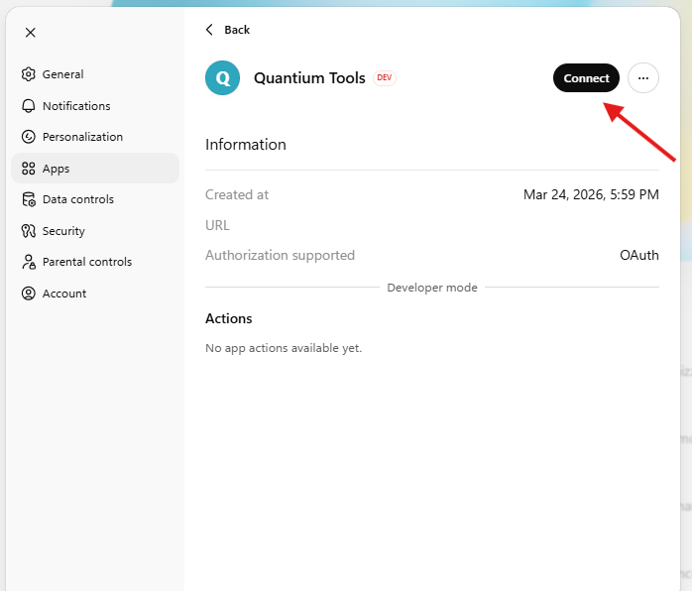Click the Quantium Tools Q avatar
Viewport: 692px width, 591px height.
tap(222, 77)
